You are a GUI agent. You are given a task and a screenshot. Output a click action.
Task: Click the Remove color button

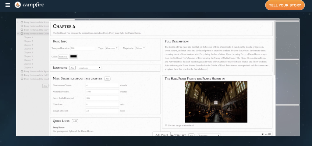[x=63, y=56]
